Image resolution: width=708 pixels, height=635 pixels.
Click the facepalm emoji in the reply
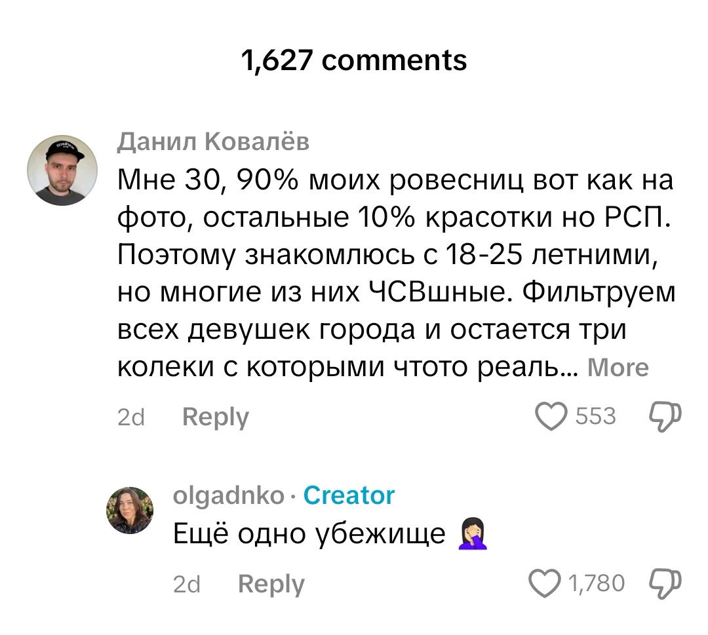point(471,535)
